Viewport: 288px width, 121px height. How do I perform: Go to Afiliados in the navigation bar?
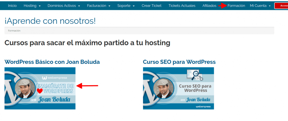click(209, 6)
